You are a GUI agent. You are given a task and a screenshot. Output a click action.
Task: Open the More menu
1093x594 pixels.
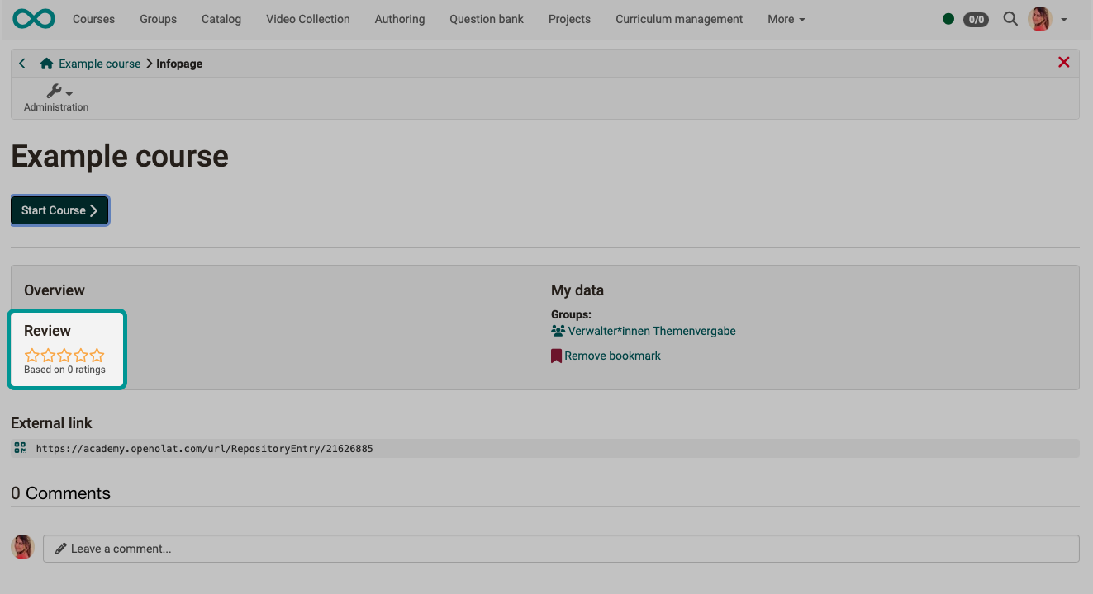pos(785,19)
